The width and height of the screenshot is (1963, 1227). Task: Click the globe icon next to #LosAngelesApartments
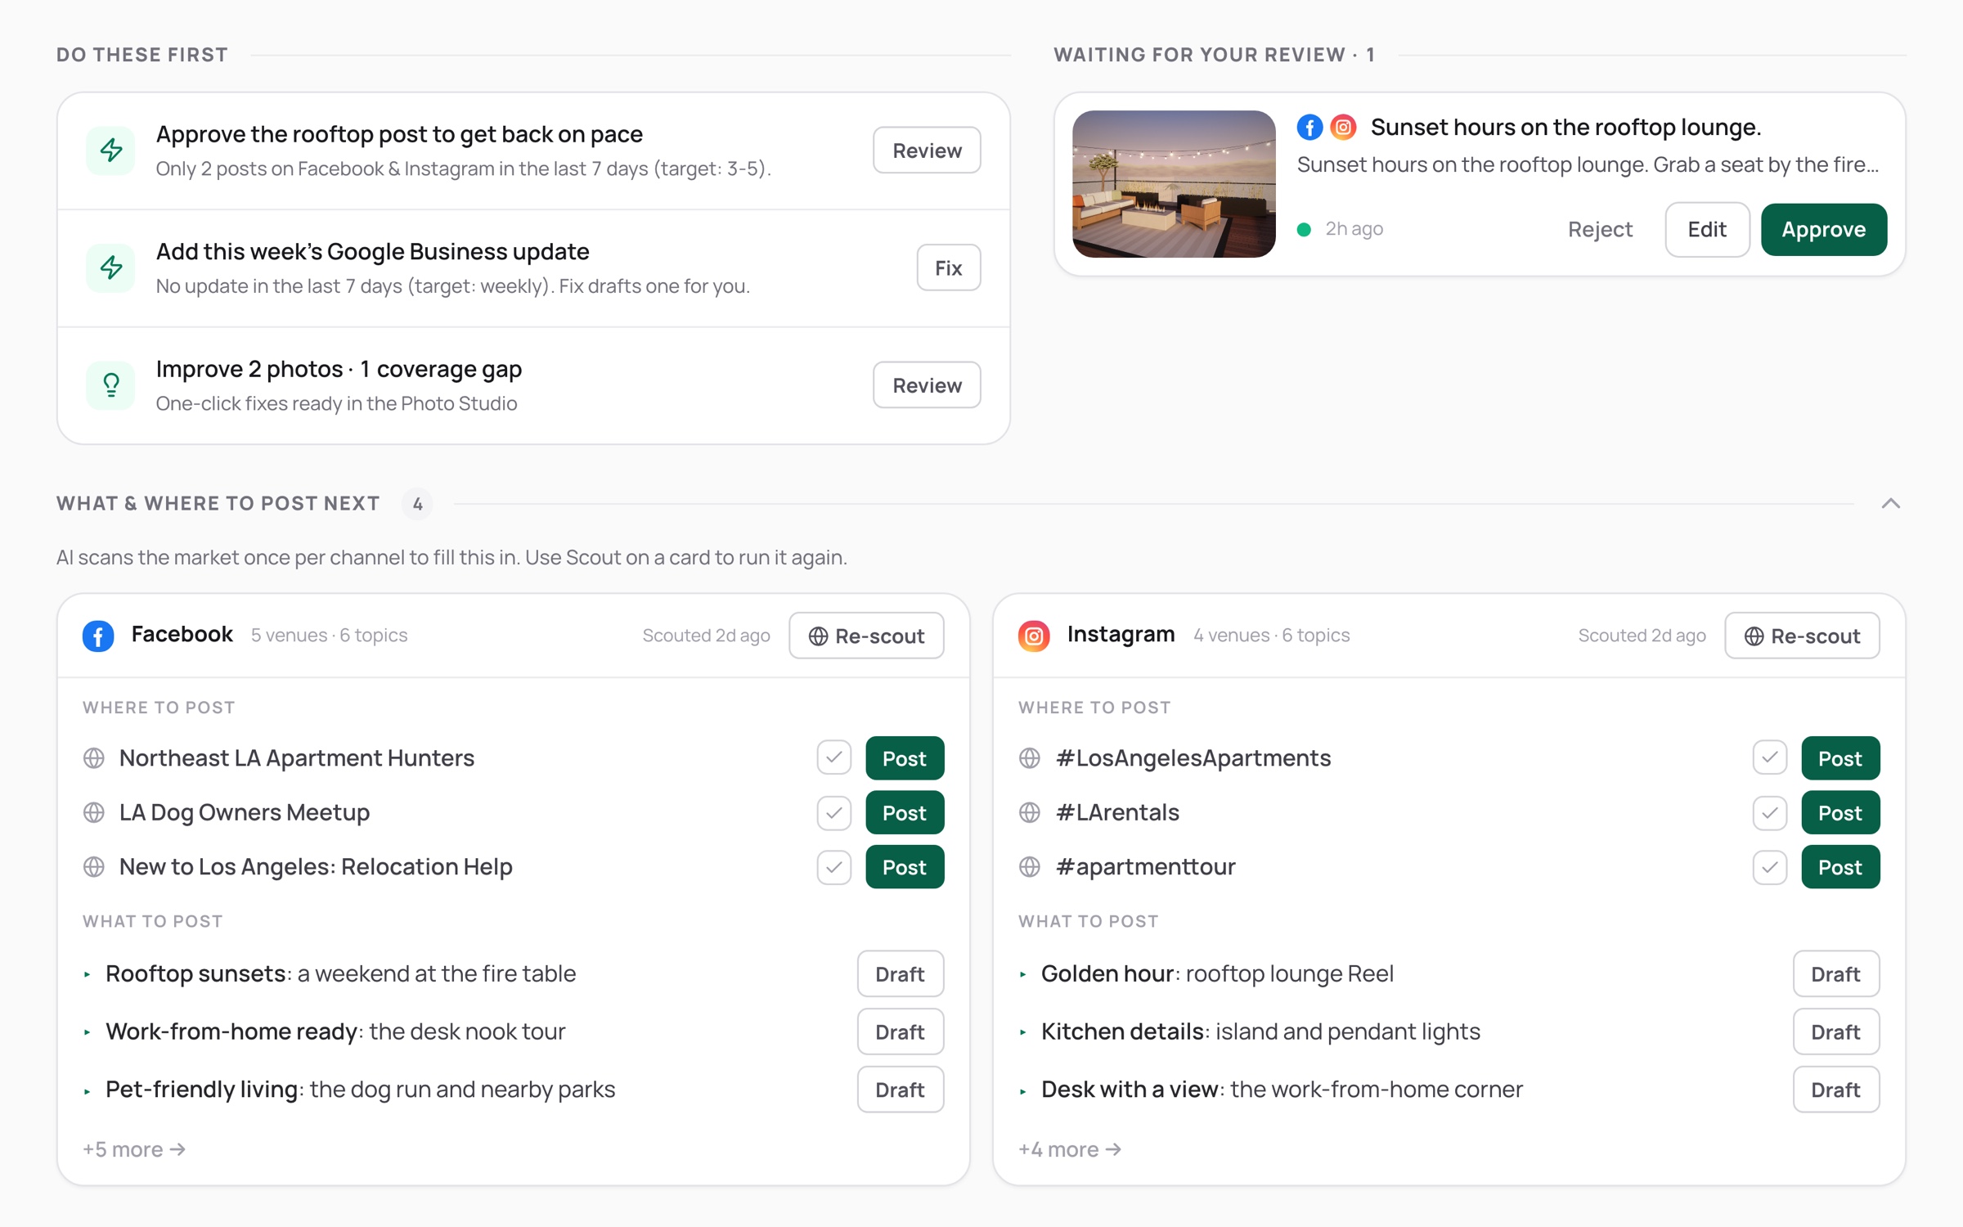[x=1030, y=758]
